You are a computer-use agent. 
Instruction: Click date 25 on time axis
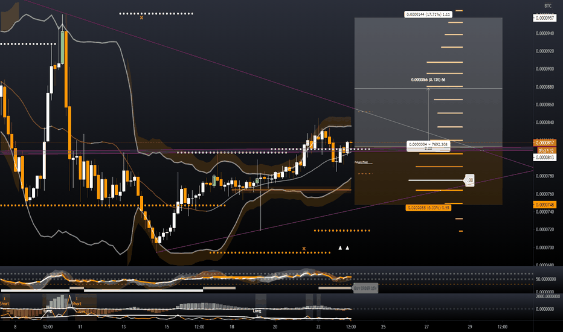tap(384, 327)
